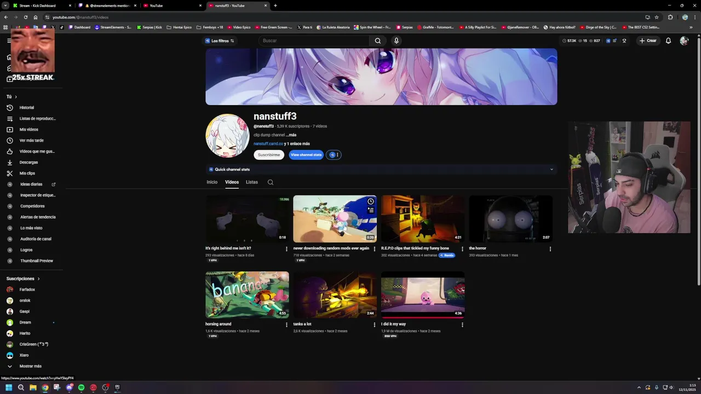This screenshot has width=701, height=394.
Task: Select the Vídeos channel tab
Action: 232,182
